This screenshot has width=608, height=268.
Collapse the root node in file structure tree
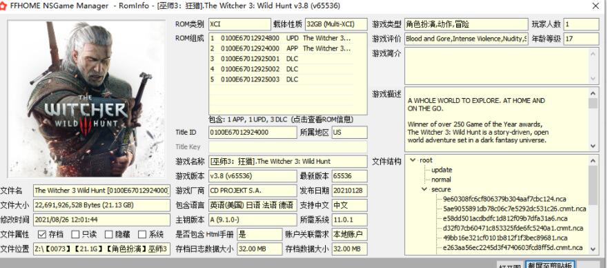pos(413,160)
